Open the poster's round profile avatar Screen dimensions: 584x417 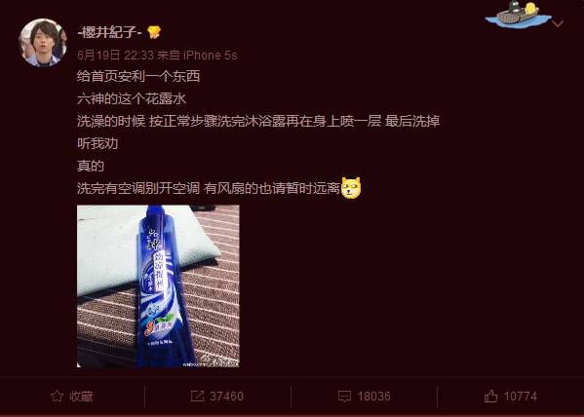tap(43, 43)
